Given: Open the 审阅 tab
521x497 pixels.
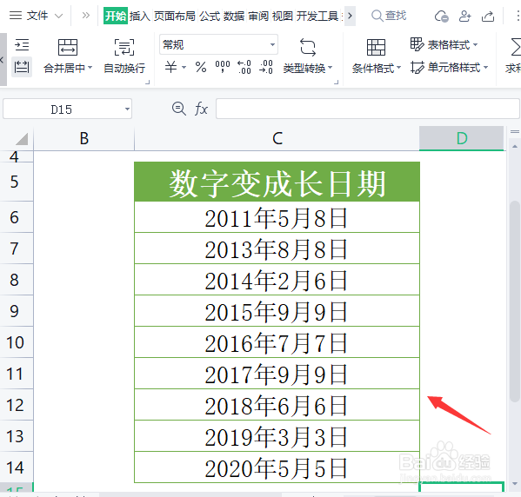Looking at the screenshot, I should 258,16.
